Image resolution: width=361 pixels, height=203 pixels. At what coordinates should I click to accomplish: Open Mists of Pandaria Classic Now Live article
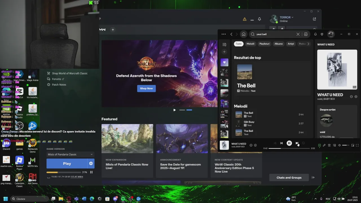tap(127, 151)
